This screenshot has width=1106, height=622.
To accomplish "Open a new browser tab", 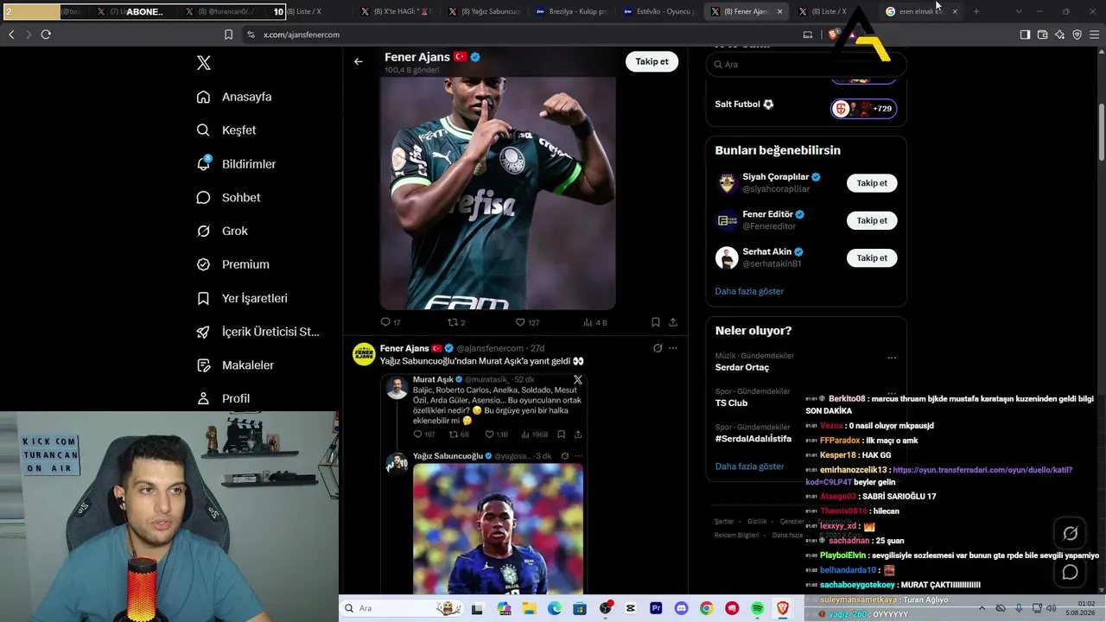I will pyautogui.click(x=976, y=11).
